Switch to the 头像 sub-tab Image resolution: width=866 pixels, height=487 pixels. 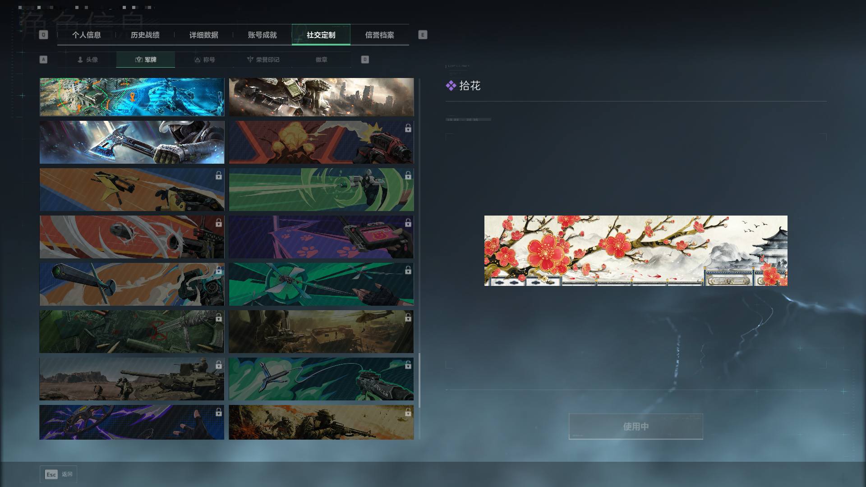click(87, 60)
